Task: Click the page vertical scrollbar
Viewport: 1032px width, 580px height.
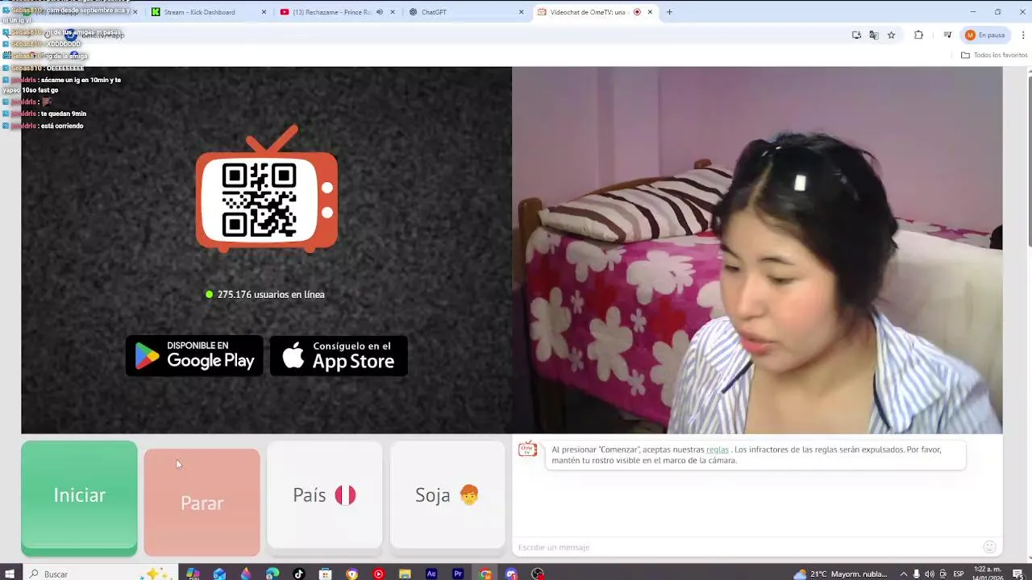Action: tap(1030, 161)
